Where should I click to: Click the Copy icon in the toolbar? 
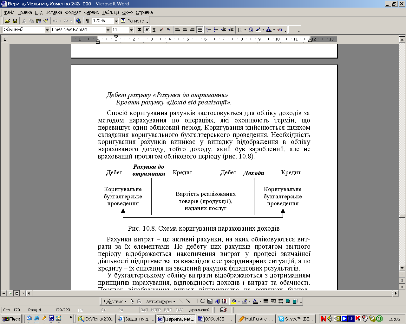(x=31, y=21)
